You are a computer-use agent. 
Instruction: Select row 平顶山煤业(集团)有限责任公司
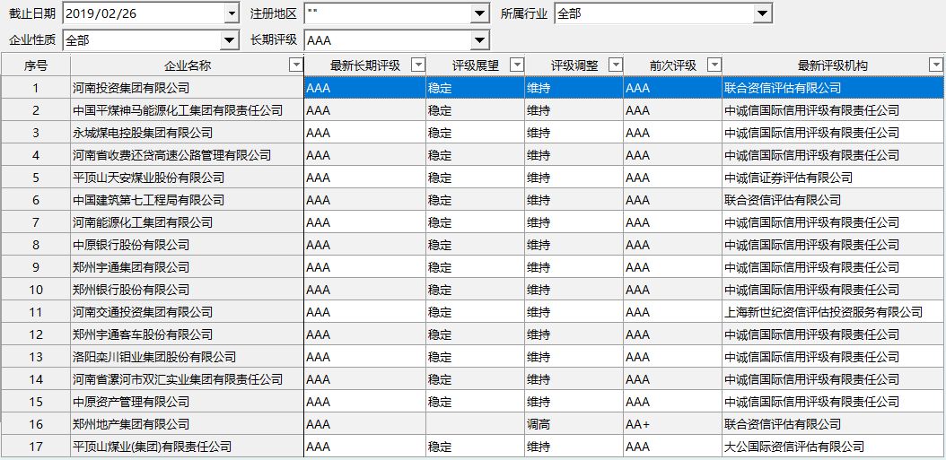pos(473,447)
